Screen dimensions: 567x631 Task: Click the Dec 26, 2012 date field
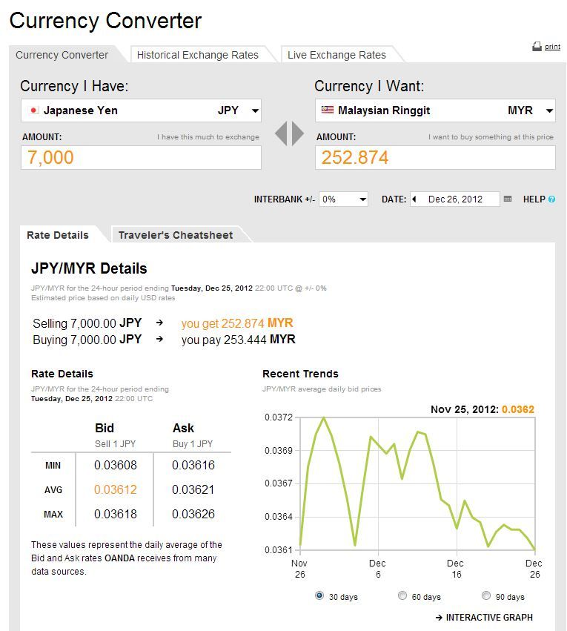tap(455, 199)
